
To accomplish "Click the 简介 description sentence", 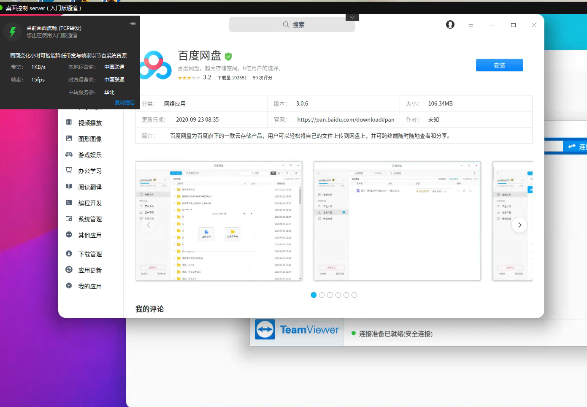I will pyautogui.click(x=311, y=136).
